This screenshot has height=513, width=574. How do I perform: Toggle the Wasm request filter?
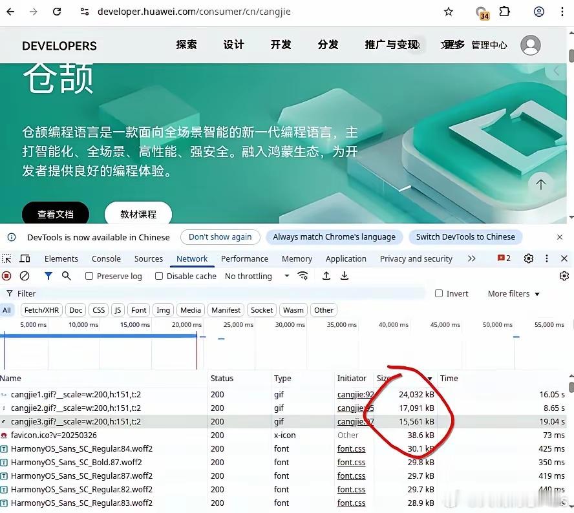pos(293,310)
